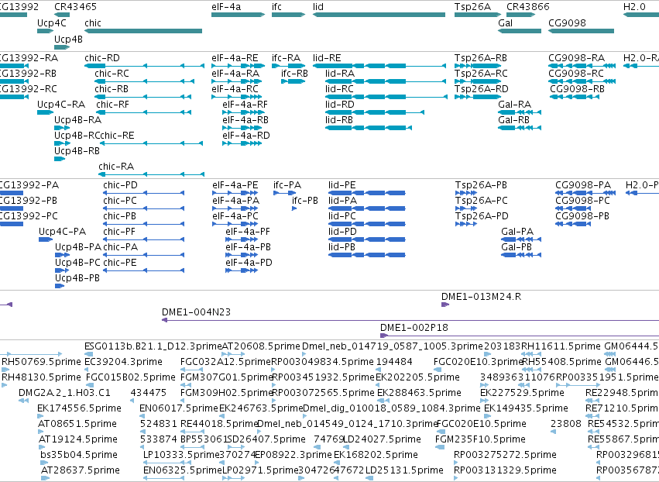Select the 'DME1-002P18' clone label

[x=414, y=328]
